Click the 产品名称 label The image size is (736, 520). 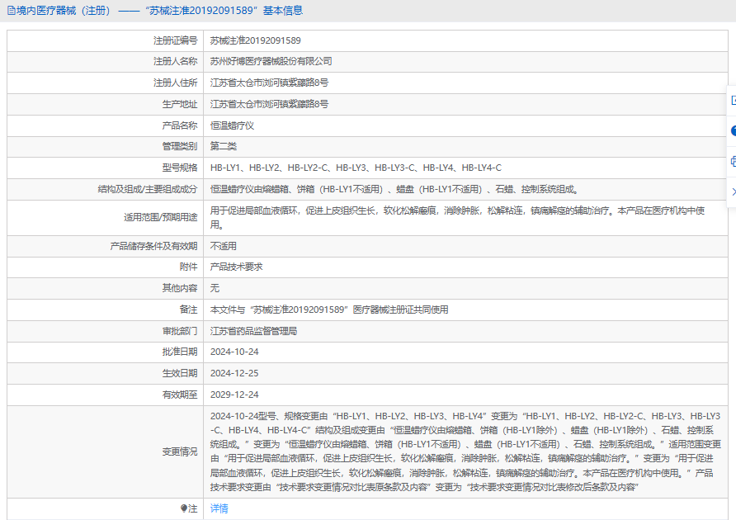coord(180,125)
